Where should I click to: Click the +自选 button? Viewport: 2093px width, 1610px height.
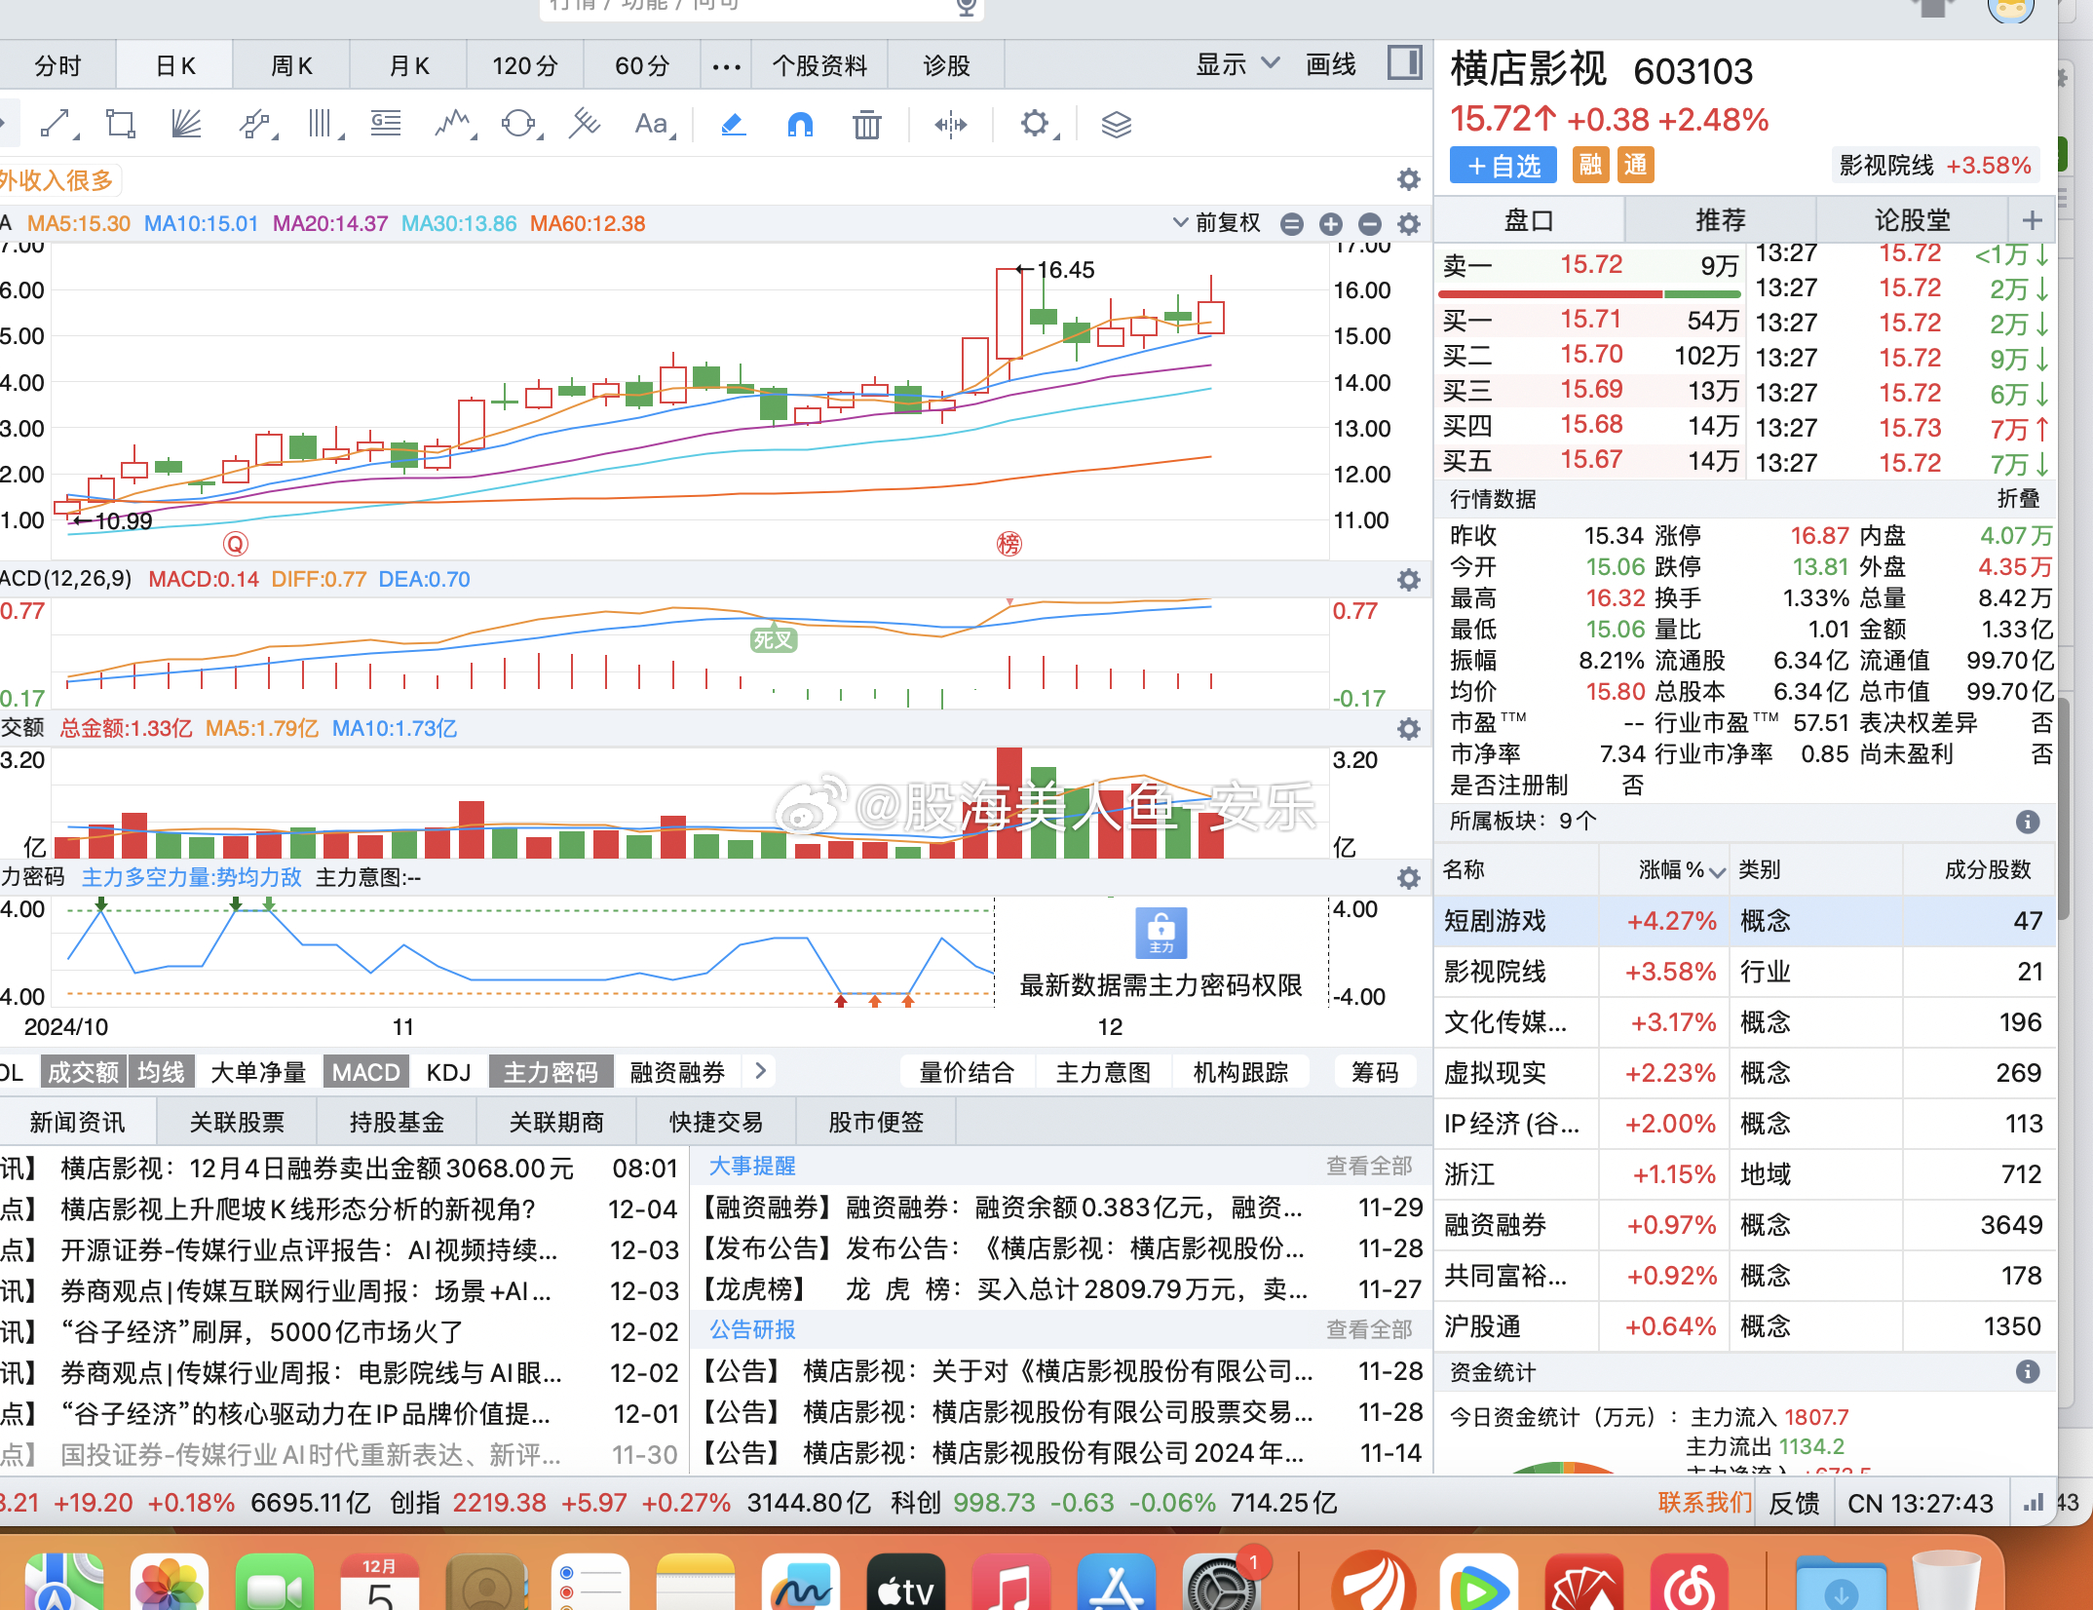tap(1503, 166)
